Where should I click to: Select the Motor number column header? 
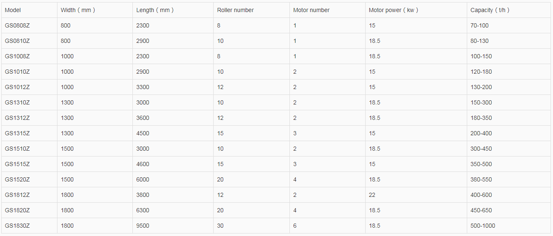click(311, 10)
